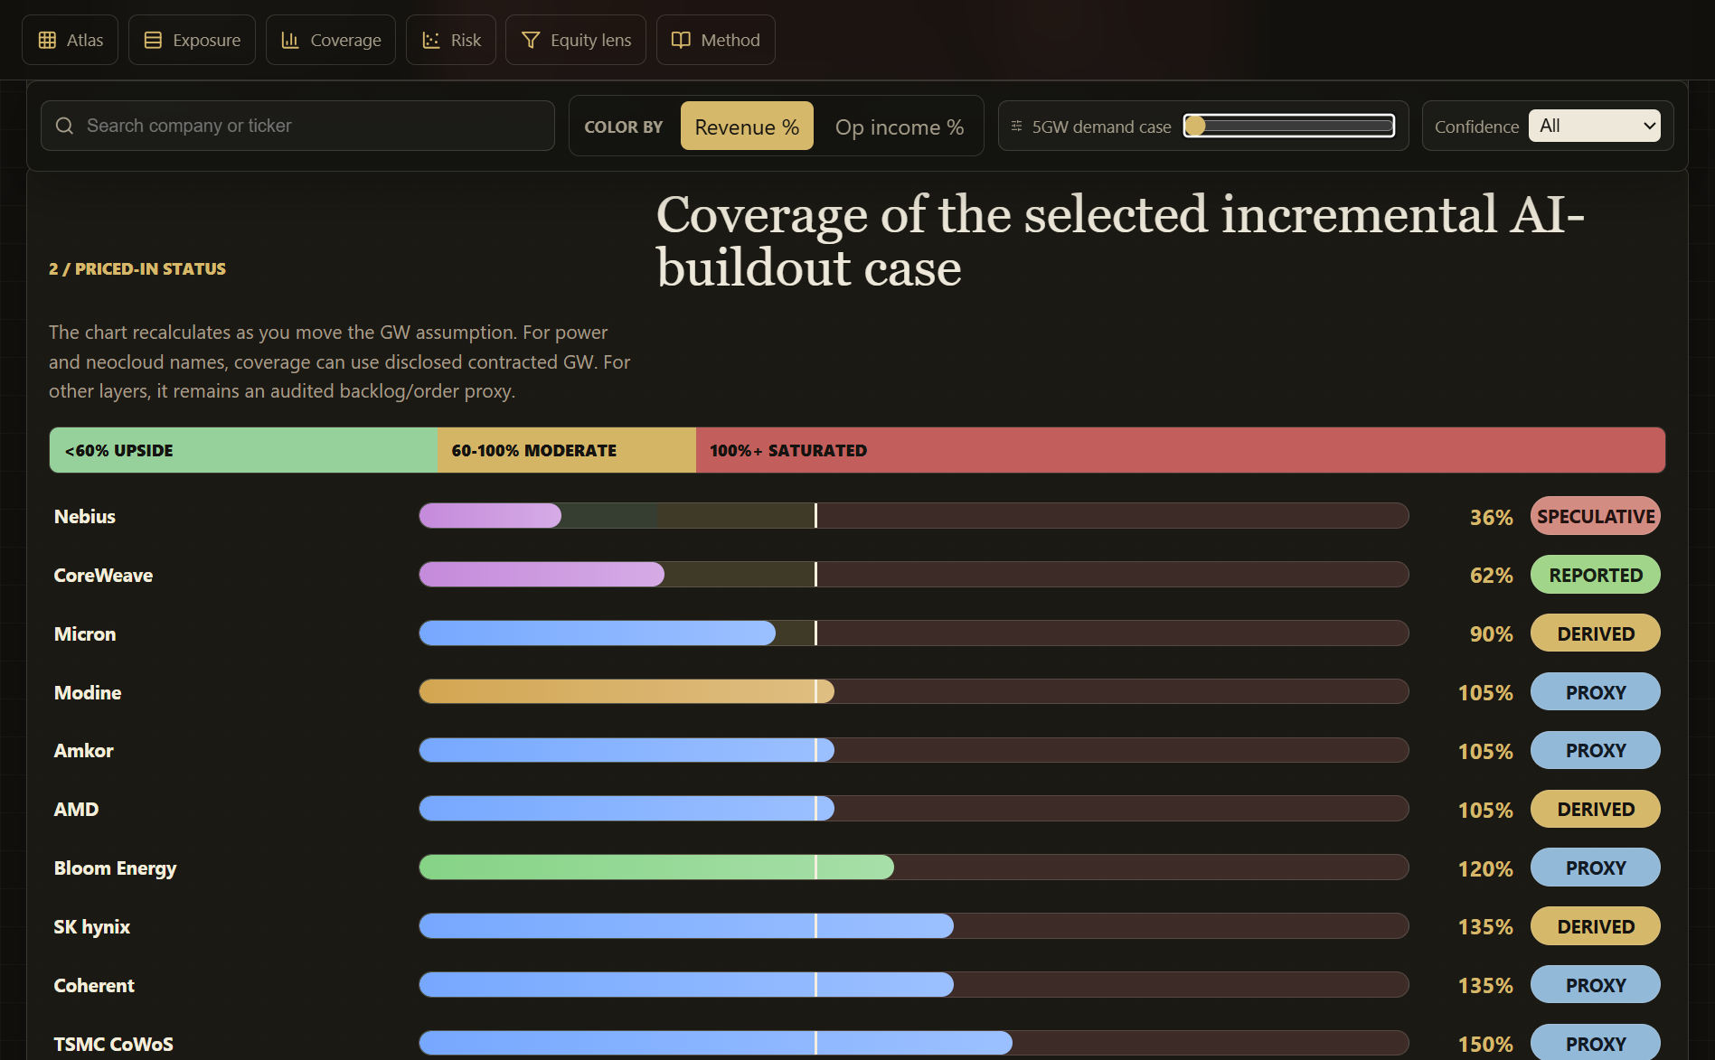Click AMD Derived badge
The width and height of the screenshot is (1715, 1060).
[1596, 809]
